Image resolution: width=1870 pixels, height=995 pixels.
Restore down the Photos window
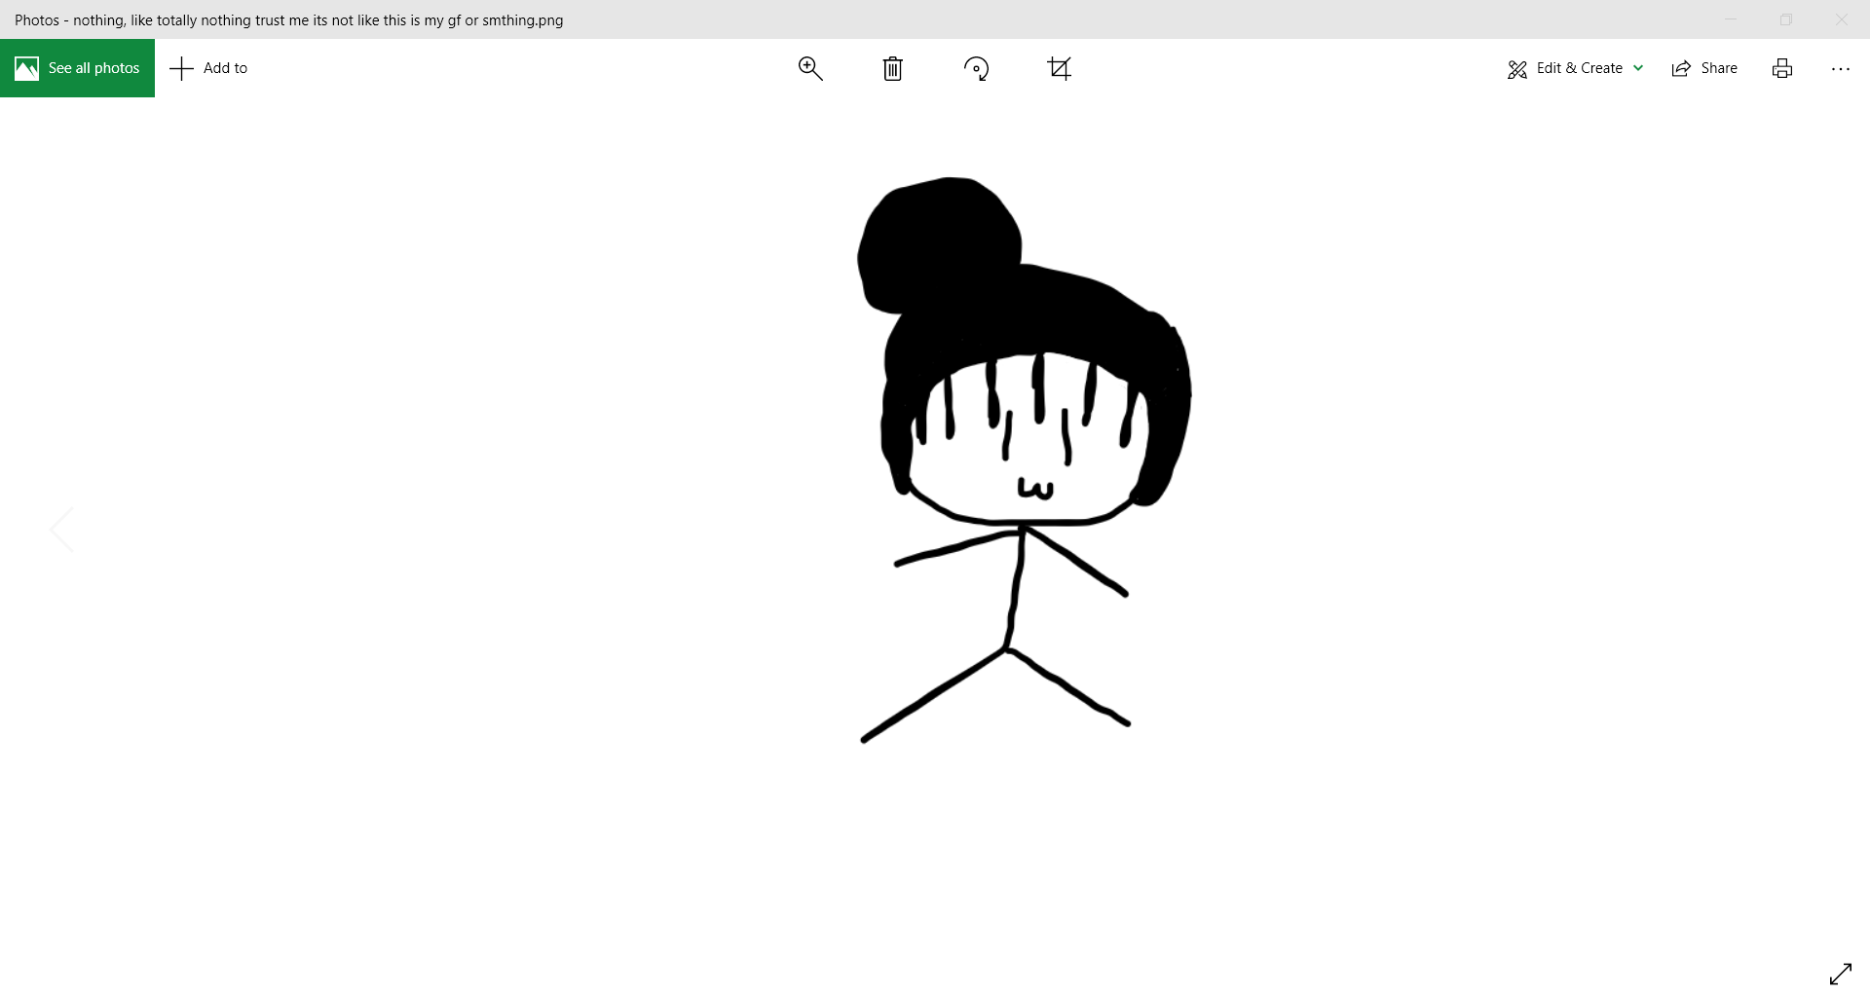coord(1786,19)
